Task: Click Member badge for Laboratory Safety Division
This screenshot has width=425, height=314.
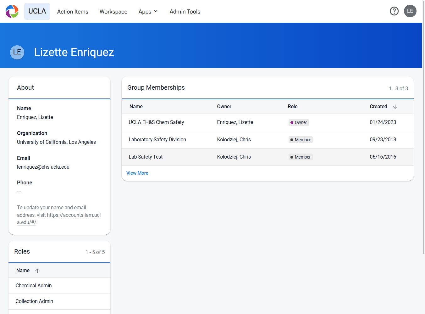Action: (301, 140)
